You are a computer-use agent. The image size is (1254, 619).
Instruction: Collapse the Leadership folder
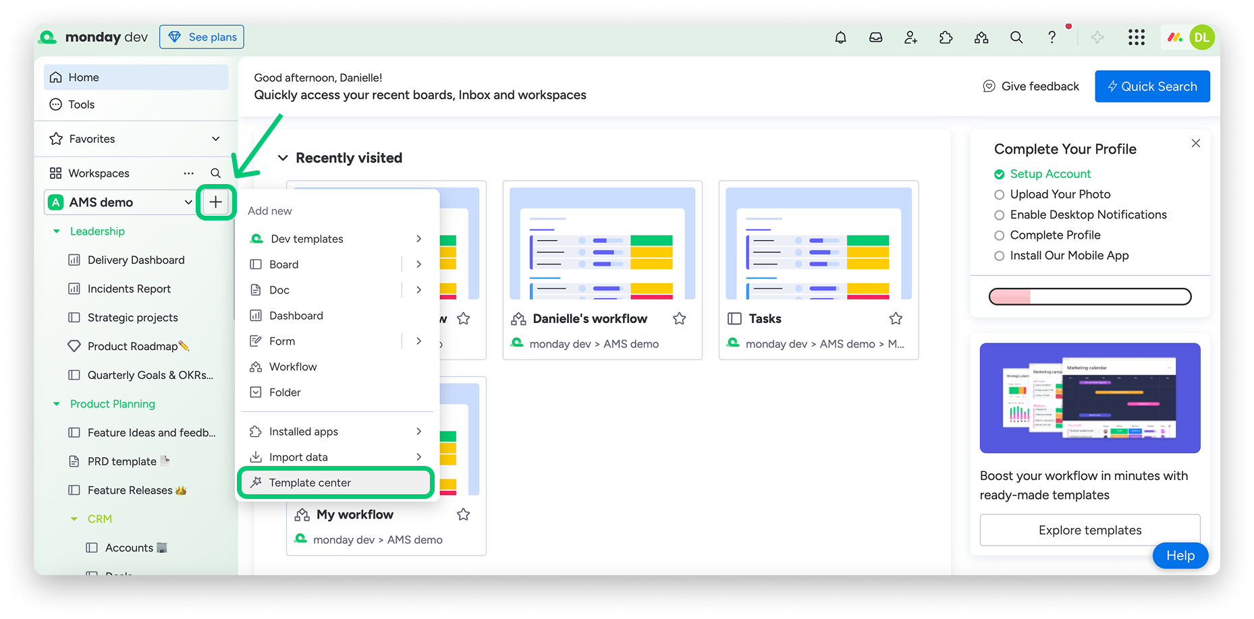(x=57, y=231)
